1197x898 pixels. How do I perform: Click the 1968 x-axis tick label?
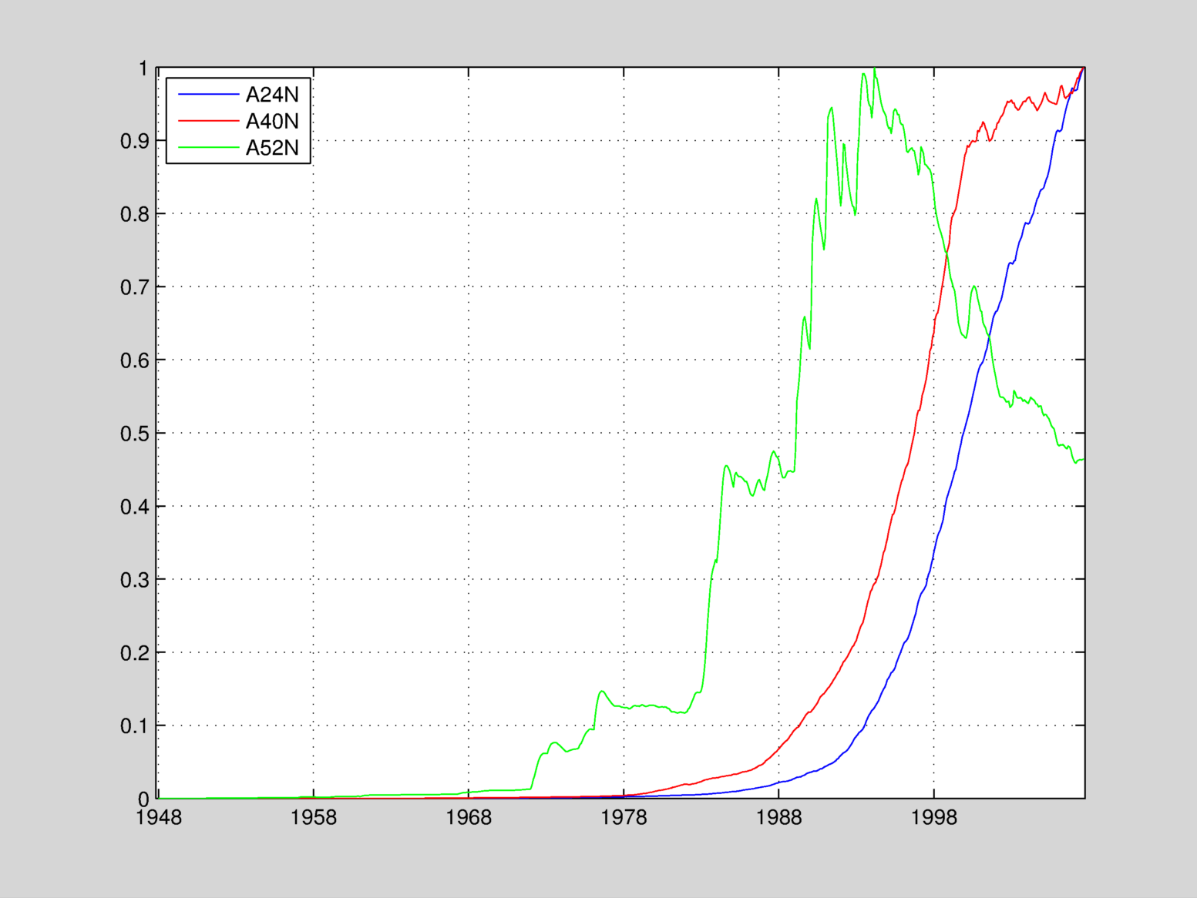[x=469, y=818]
